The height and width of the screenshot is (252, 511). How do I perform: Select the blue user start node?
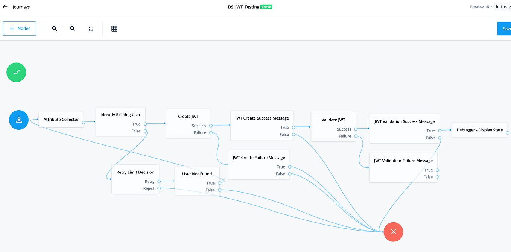coord(18,120)
